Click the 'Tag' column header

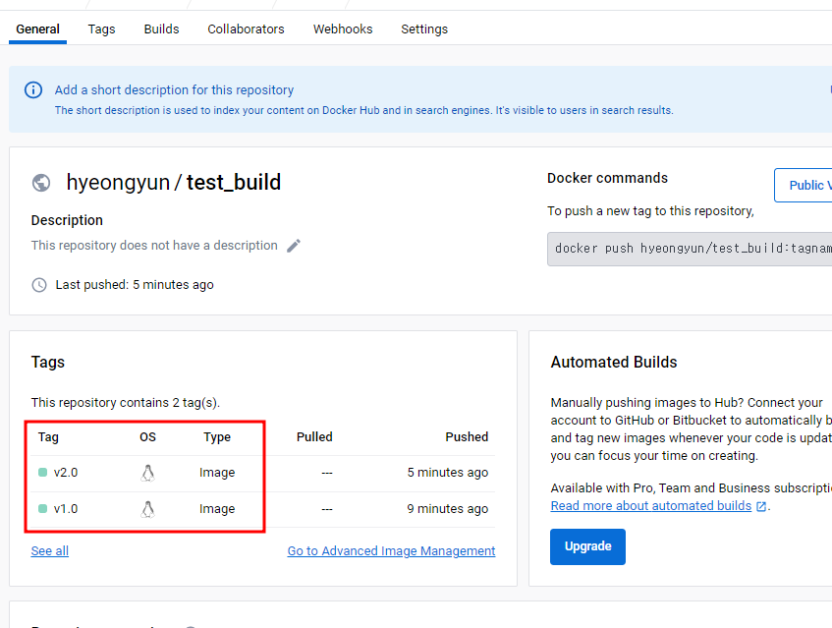point(48,437)
